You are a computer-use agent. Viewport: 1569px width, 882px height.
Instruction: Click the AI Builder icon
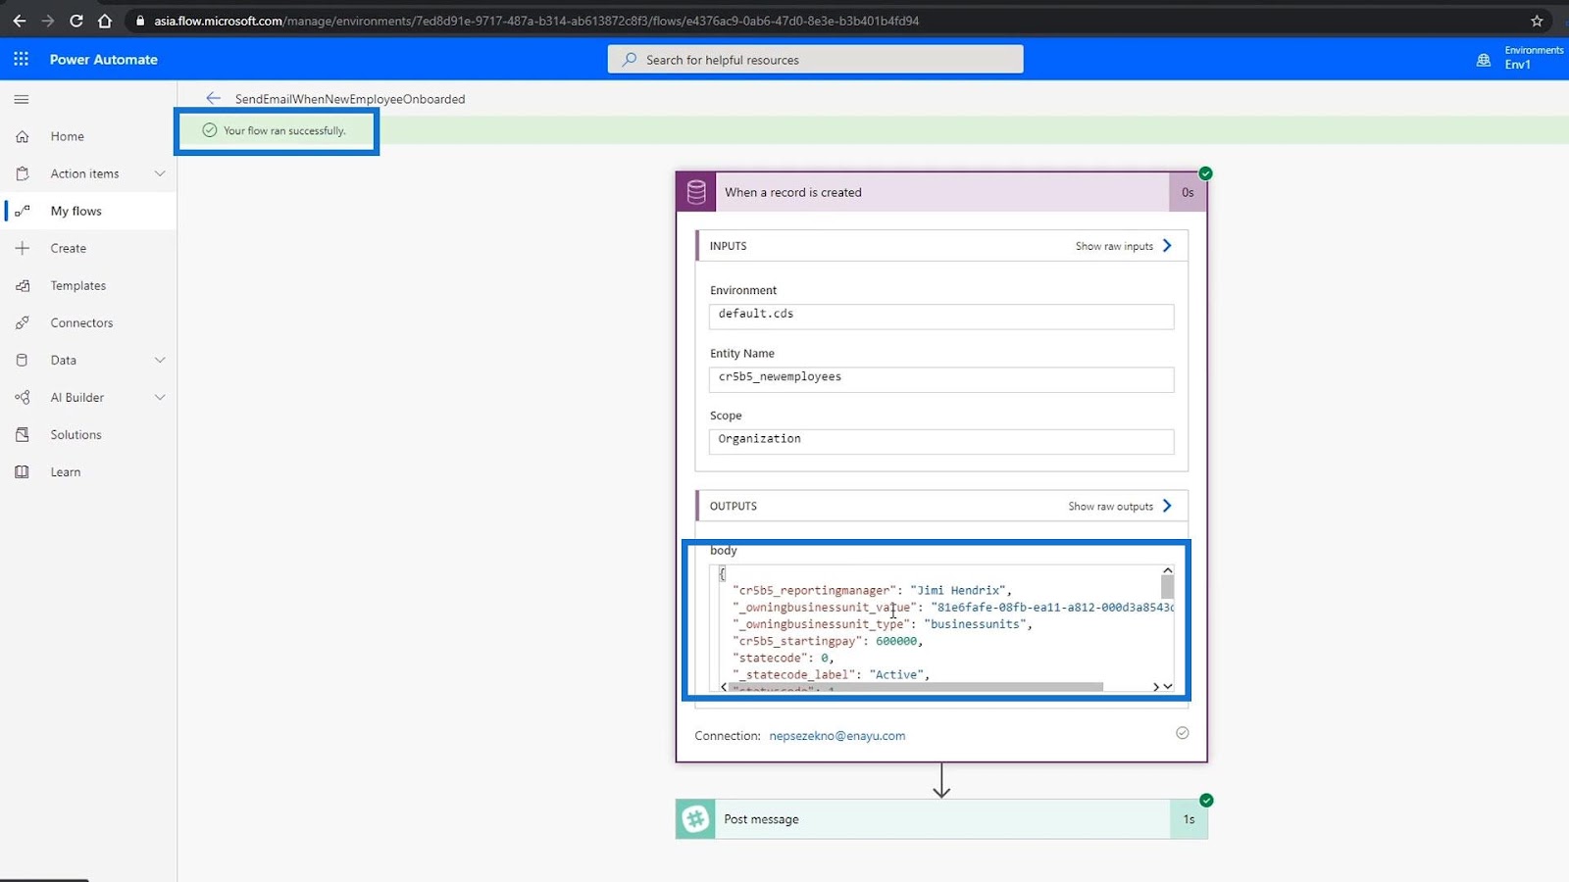pos(23,397)
